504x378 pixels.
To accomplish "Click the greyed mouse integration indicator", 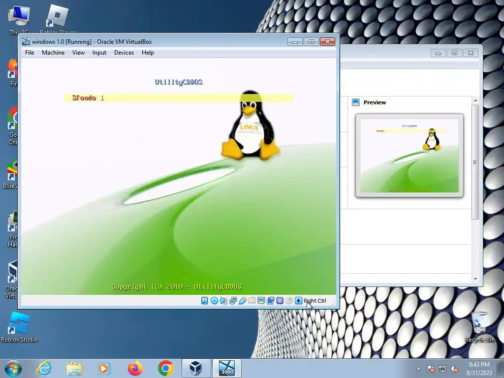I will 289,301.
